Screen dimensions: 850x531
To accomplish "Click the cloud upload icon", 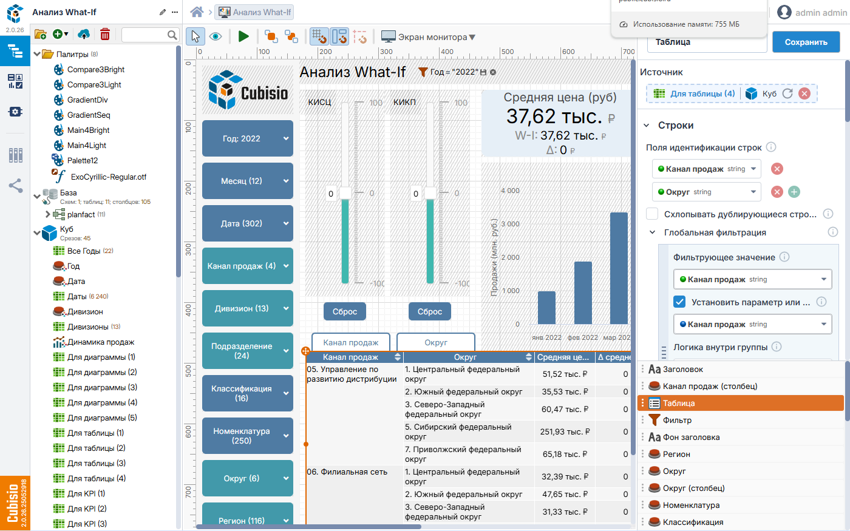I will point(84,35).
